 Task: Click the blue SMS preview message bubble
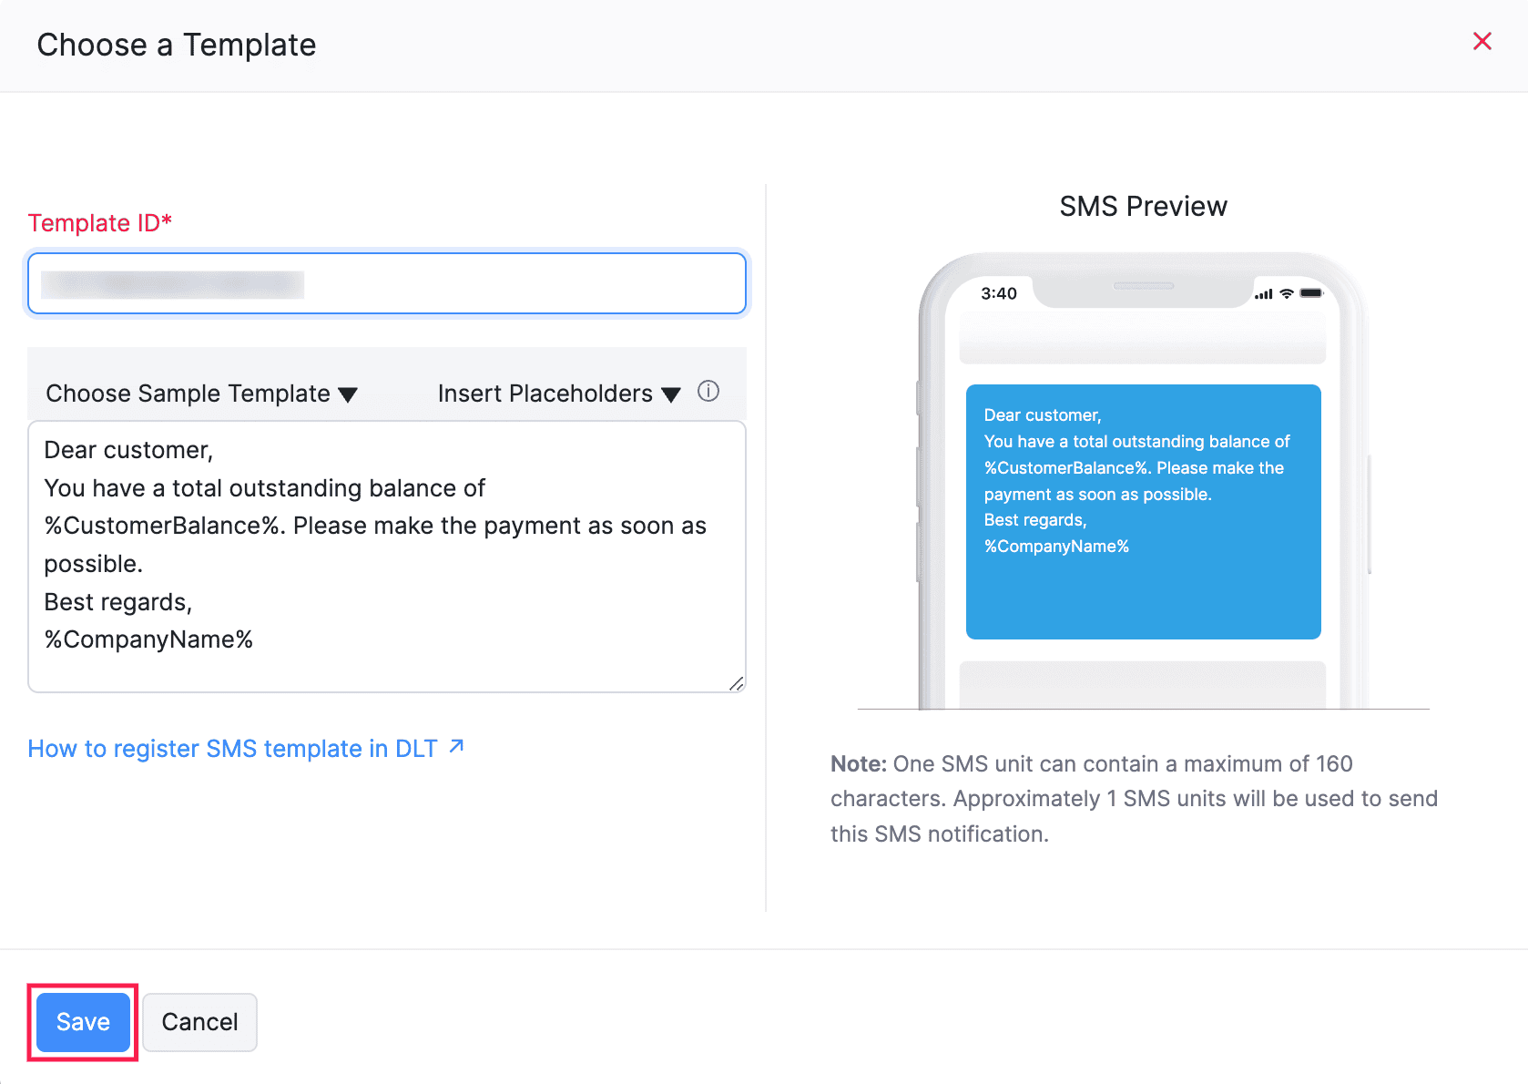(x=1143, y=511)
